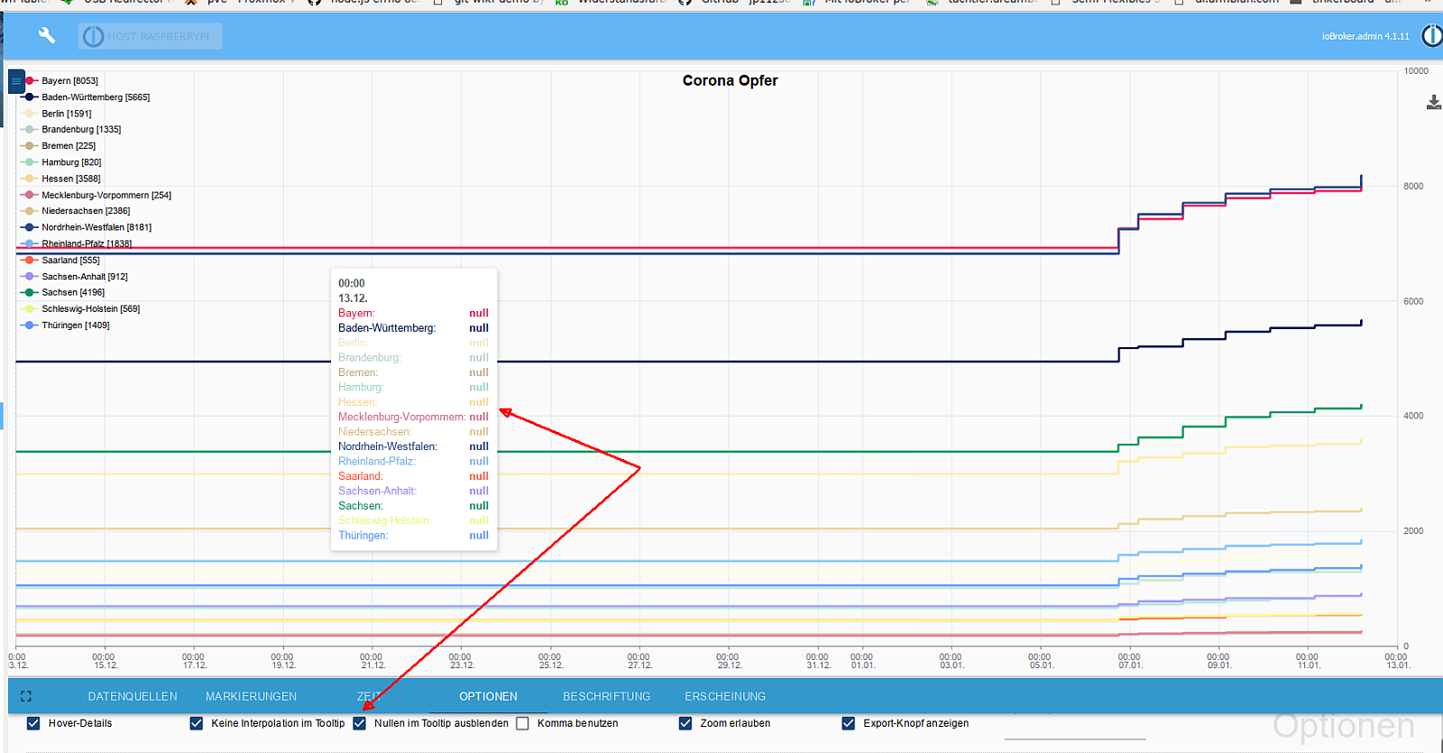The height and width of the screenshot is (753, 1443).
Task: Click the Host Raspberrypi button
Action: [150, 36]
